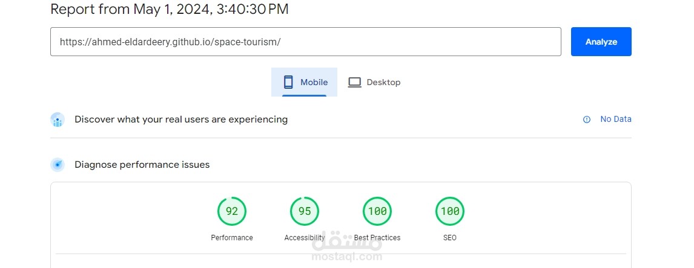
Task: Click the SEO score circle 100
Action: click(450, 211)
